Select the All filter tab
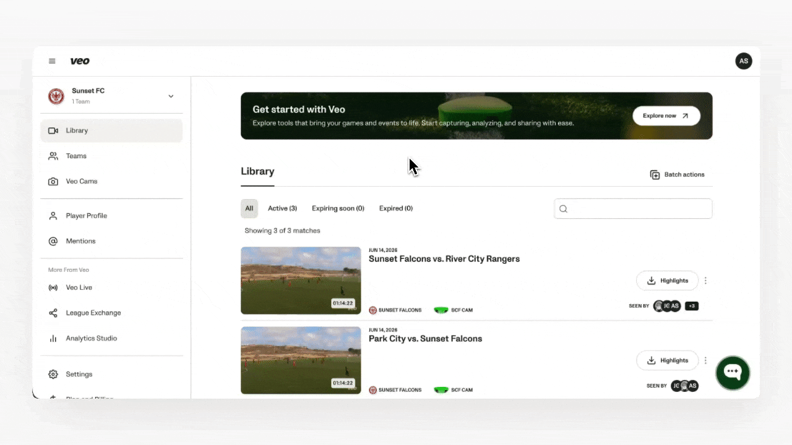The width and height of the screenshot is (792, 445). point(249,208)
